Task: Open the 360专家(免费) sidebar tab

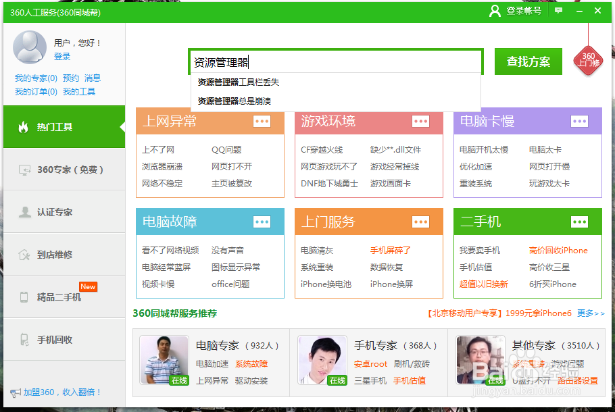Action: (64, 170)
